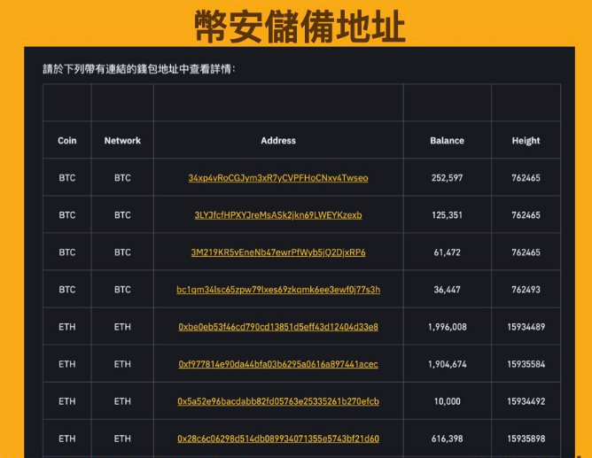Open ETH address starting with 0x28c6c06298d5
Screen dimensions: 592x458
278,439
